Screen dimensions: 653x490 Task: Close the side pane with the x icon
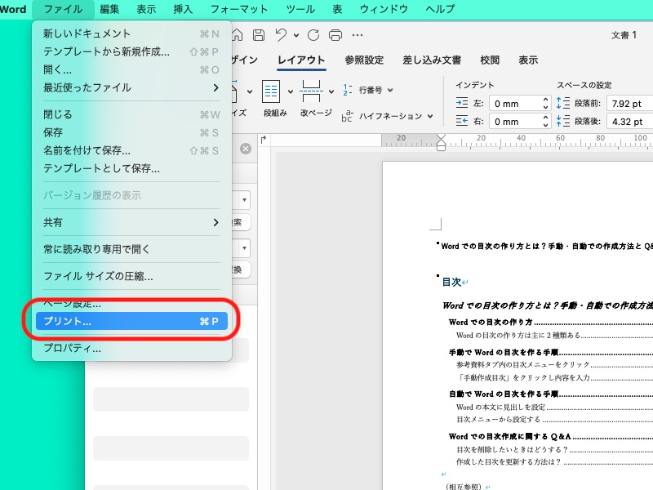[x=245, y=149]
